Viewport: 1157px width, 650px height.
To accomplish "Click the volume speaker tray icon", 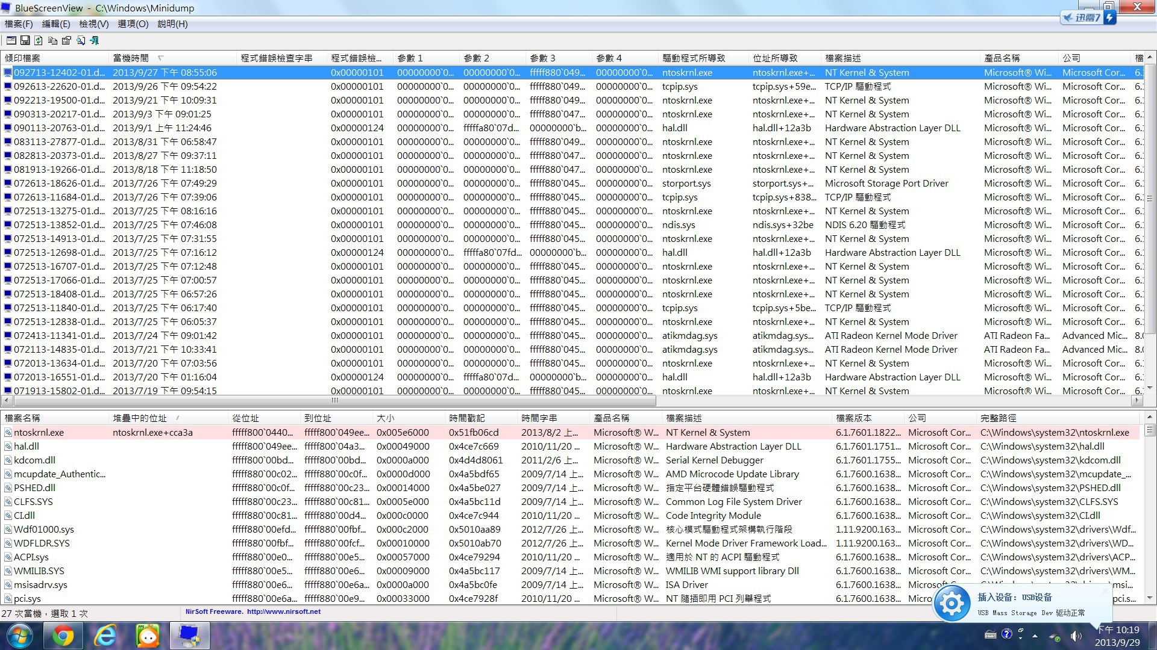I will tap(1076, 636).
